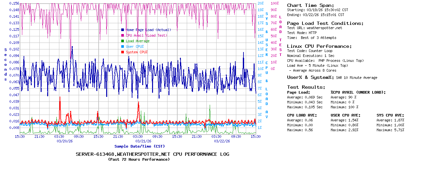Click the 03/22/26 date marker on the time axis
The image size is (426, 180).
click(222, 141)
